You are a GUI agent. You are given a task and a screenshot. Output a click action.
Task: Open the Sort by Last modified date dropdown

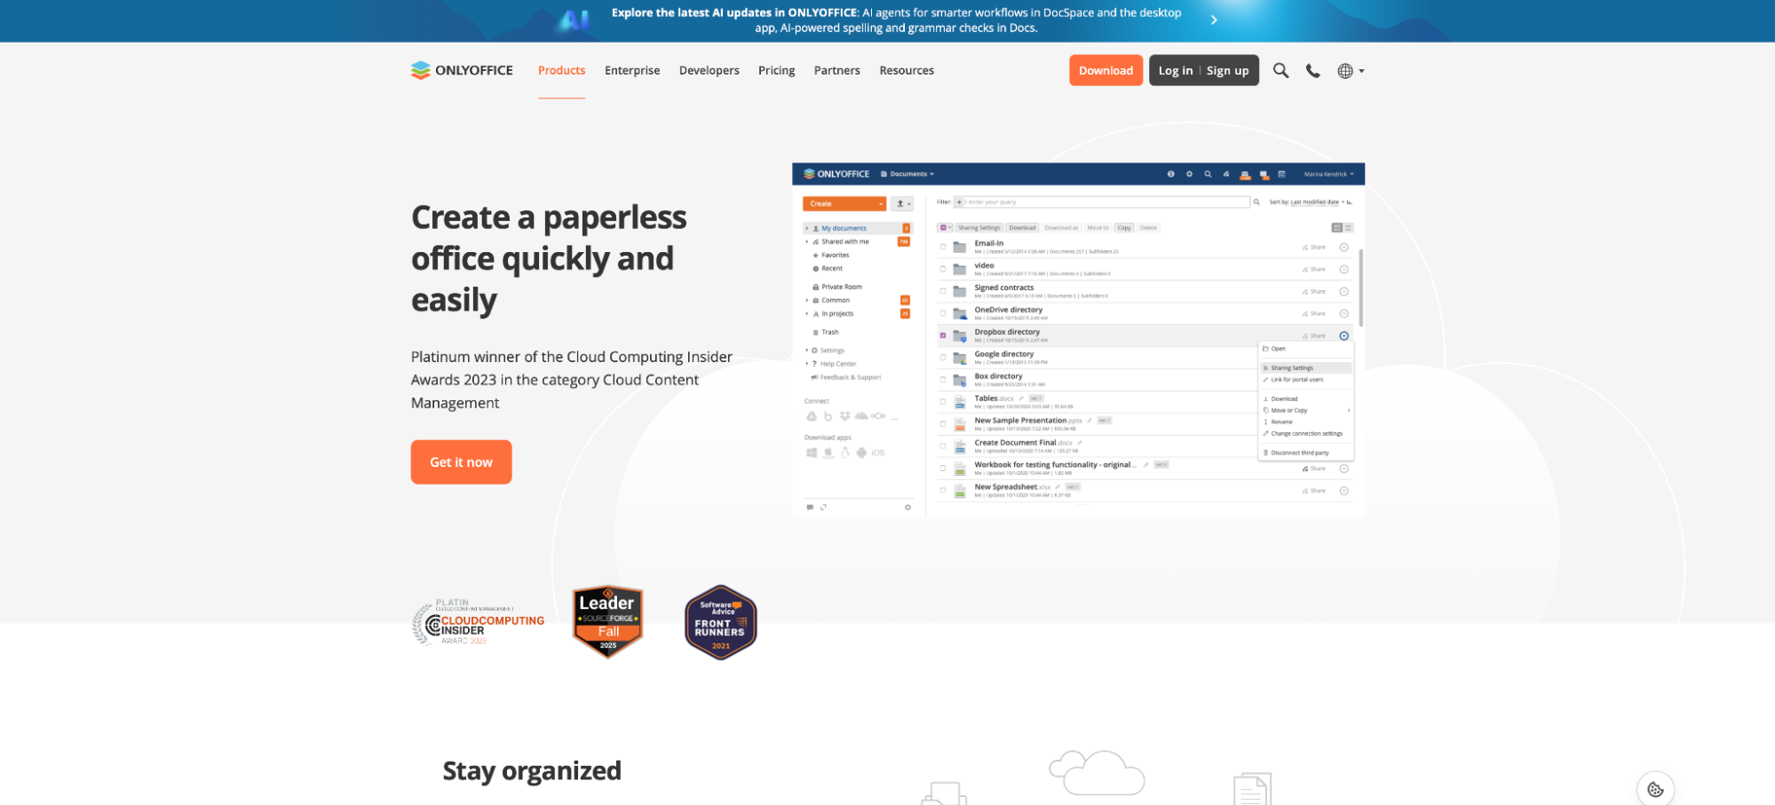point(1313,201)
